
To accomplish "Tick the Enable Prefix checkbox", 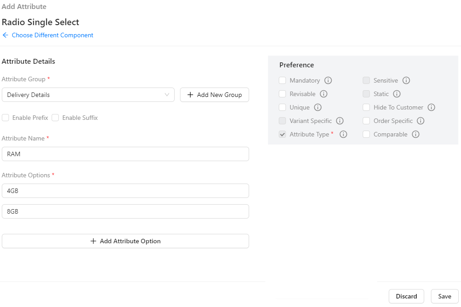I will point(5,118).
